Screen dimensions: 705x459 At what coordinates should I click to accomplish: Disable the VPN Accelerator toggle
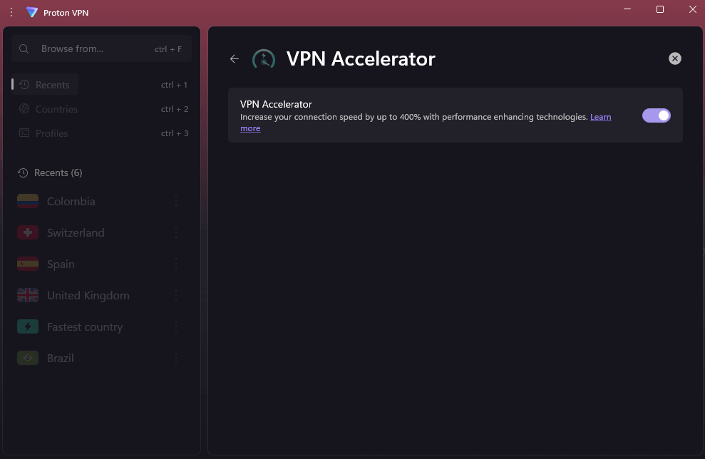point(656,115)
